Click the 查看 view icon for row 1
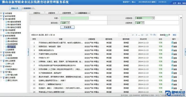 click(172, 42)
